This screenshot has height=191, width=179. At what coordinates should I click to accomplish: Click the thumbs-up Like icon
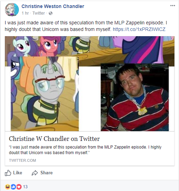coord(8,173)
